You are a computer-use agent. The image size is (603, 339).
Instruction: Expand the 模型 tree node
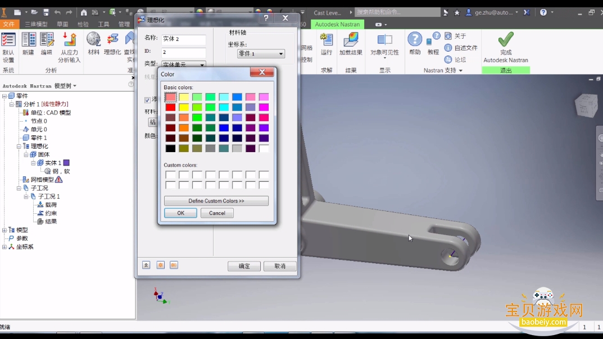(4, 230)
